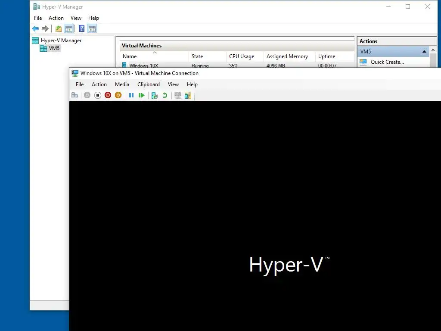Open Help via the blue question mark icon
The image size is (441, 331).
click(81, 28)
